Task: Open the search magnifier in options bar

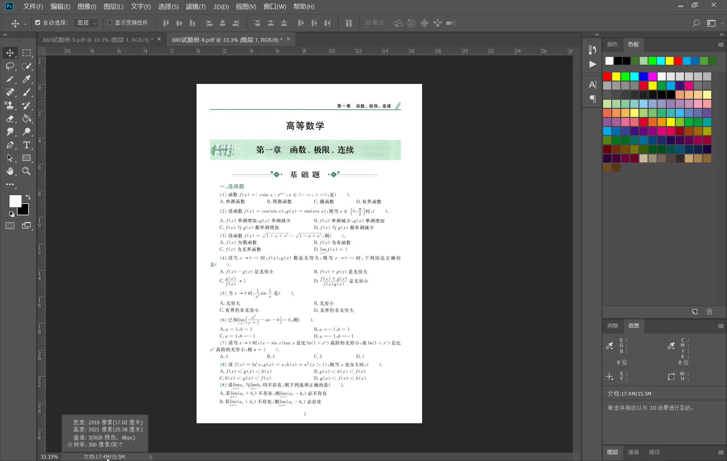Action: 696,23
